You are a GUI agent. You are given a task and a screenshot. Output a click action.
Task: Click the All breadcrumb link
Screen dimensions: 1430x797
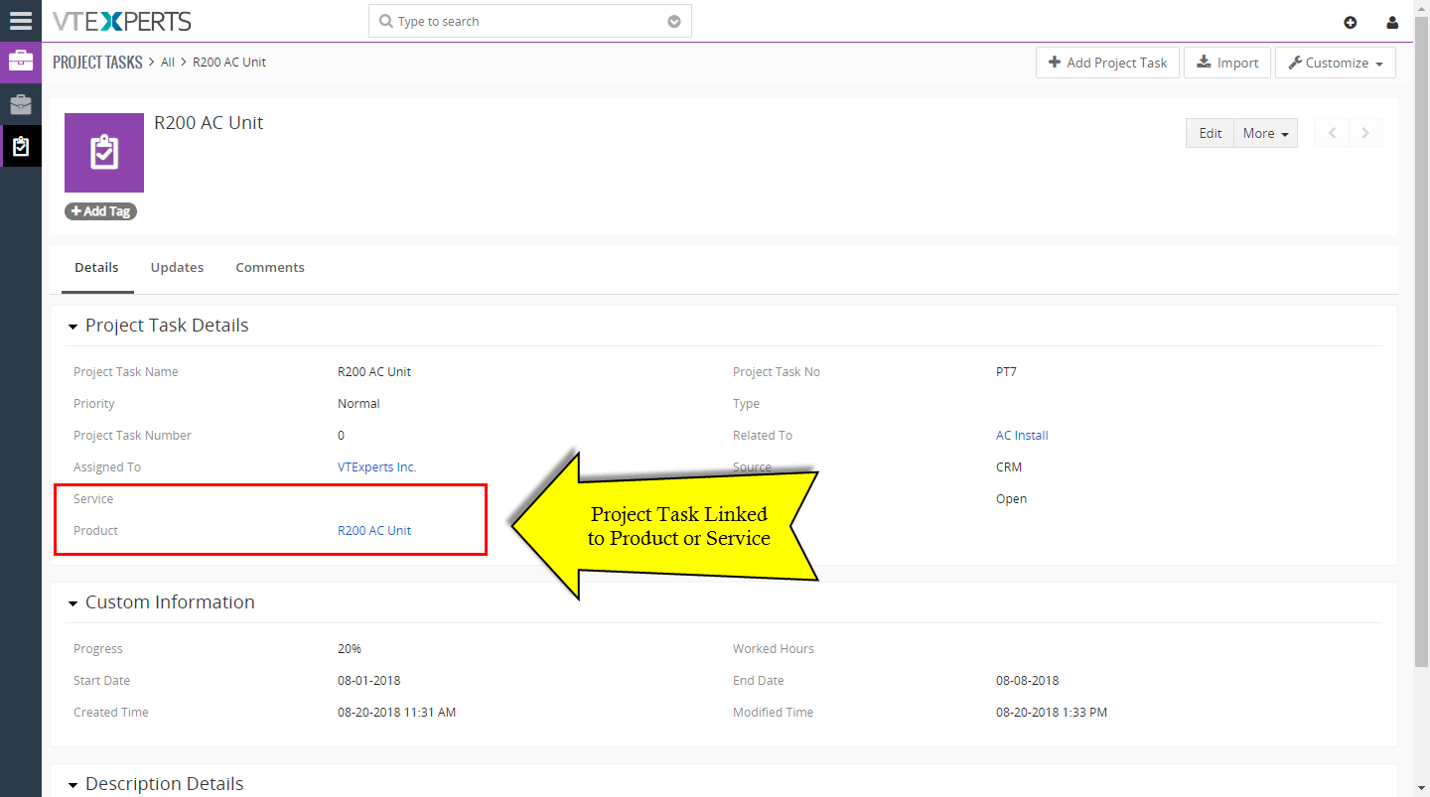[x=168, y=62]
